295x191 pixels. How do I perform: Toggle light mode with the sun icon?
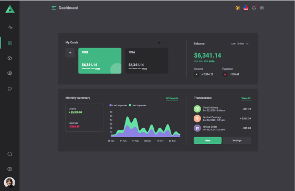click(x=238, y=8)
